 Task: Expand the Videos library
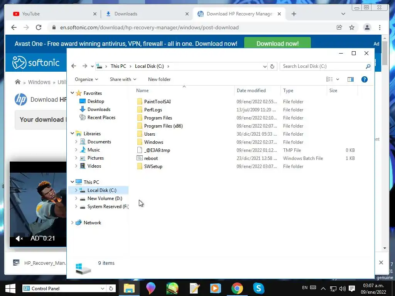(76, 166)
